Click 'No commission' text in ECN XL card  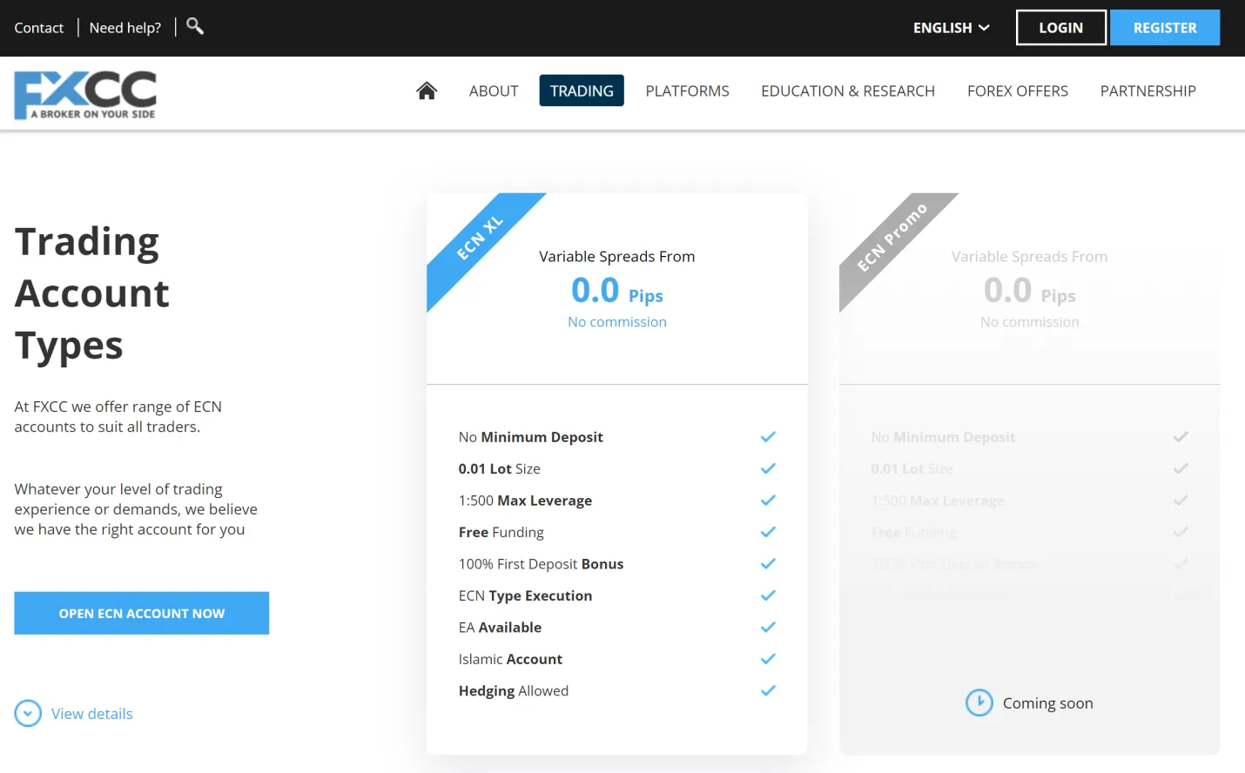click(x=617, y=322)
